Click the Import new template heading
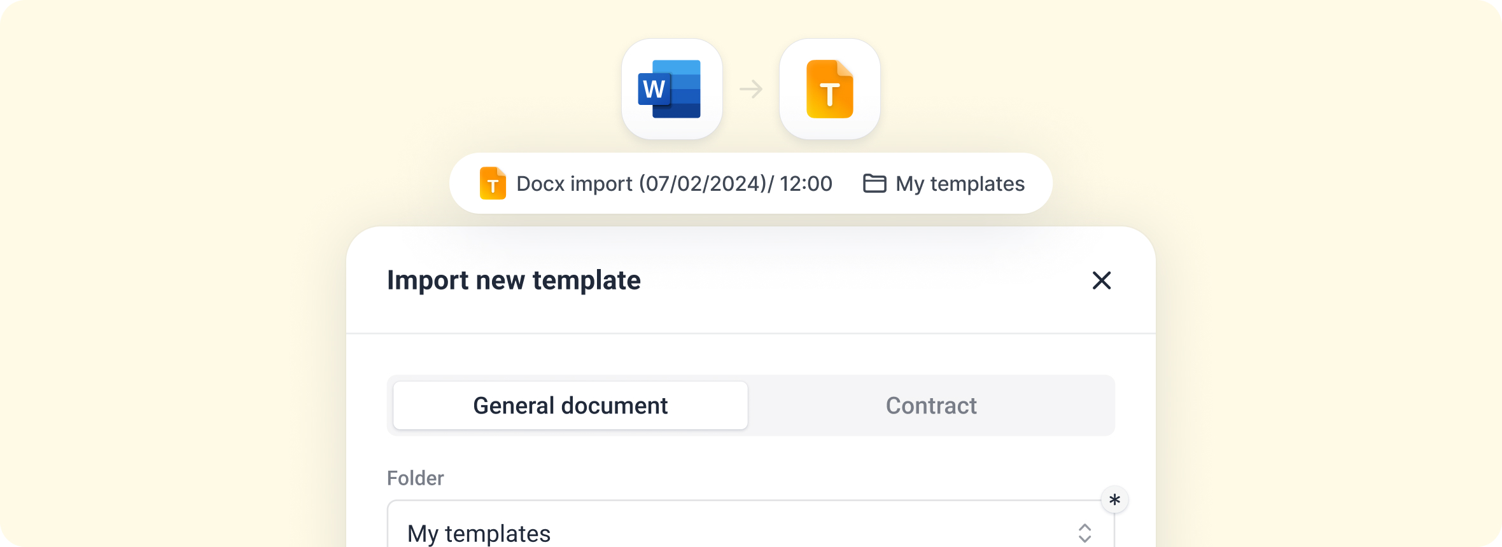Viewport: 1502px width, 547px height. 514,280
